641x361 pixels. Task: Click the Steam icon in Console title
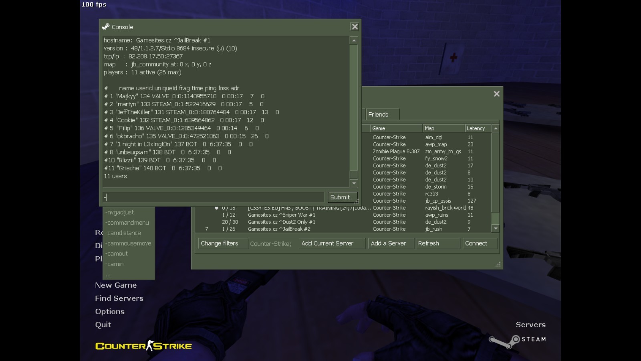click(x=106, y=27)
